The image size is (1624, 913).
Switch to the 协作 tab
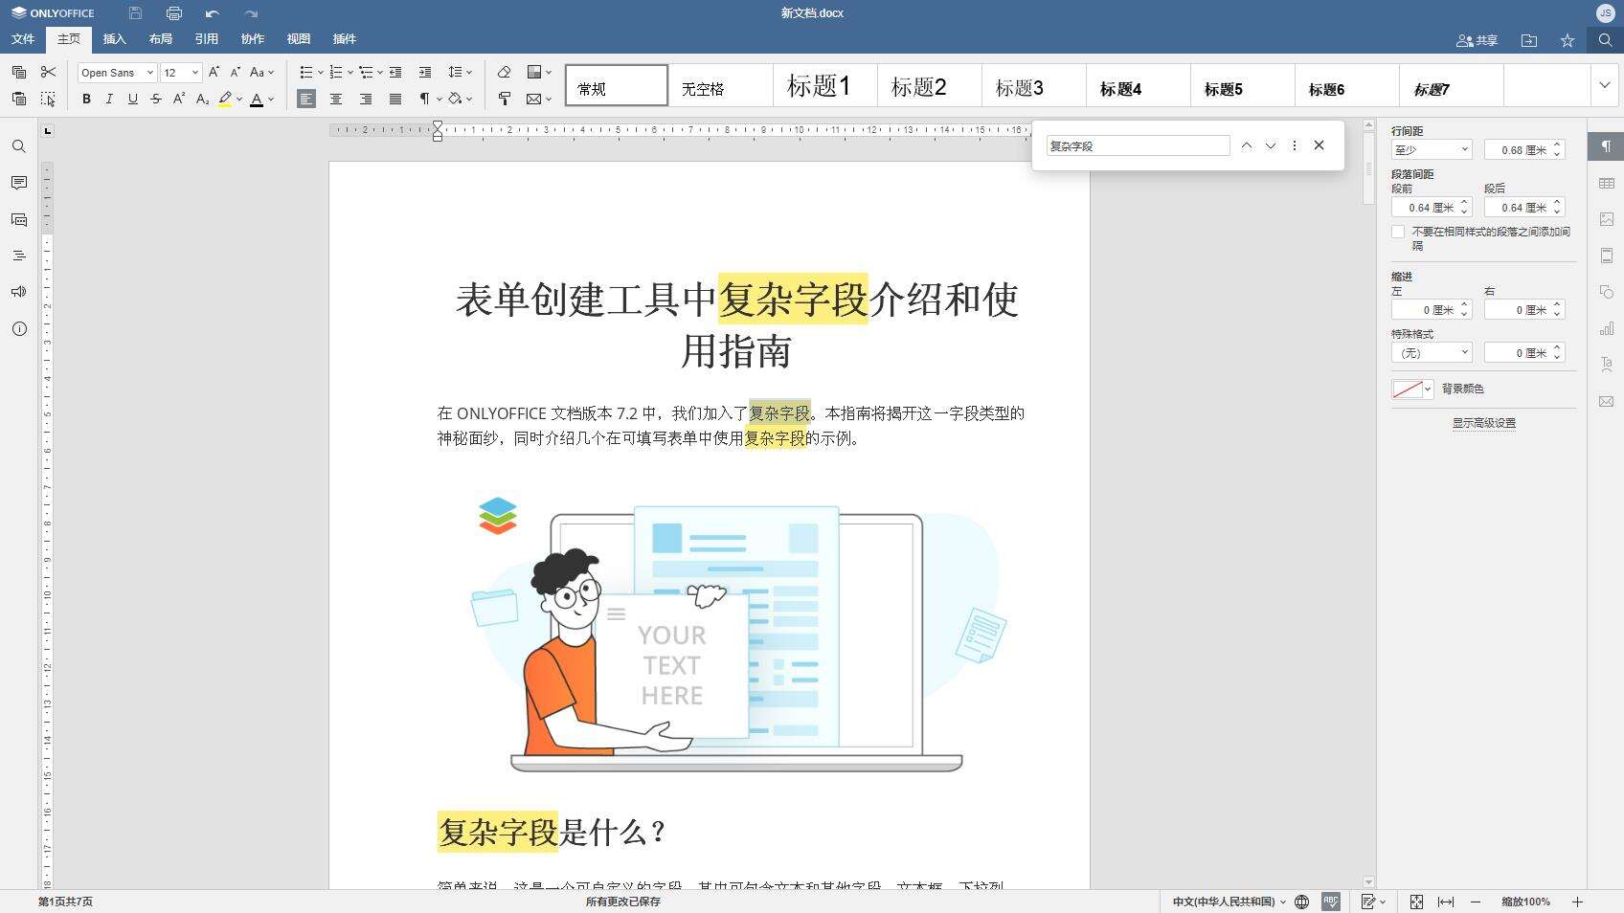tap(253, 39)
